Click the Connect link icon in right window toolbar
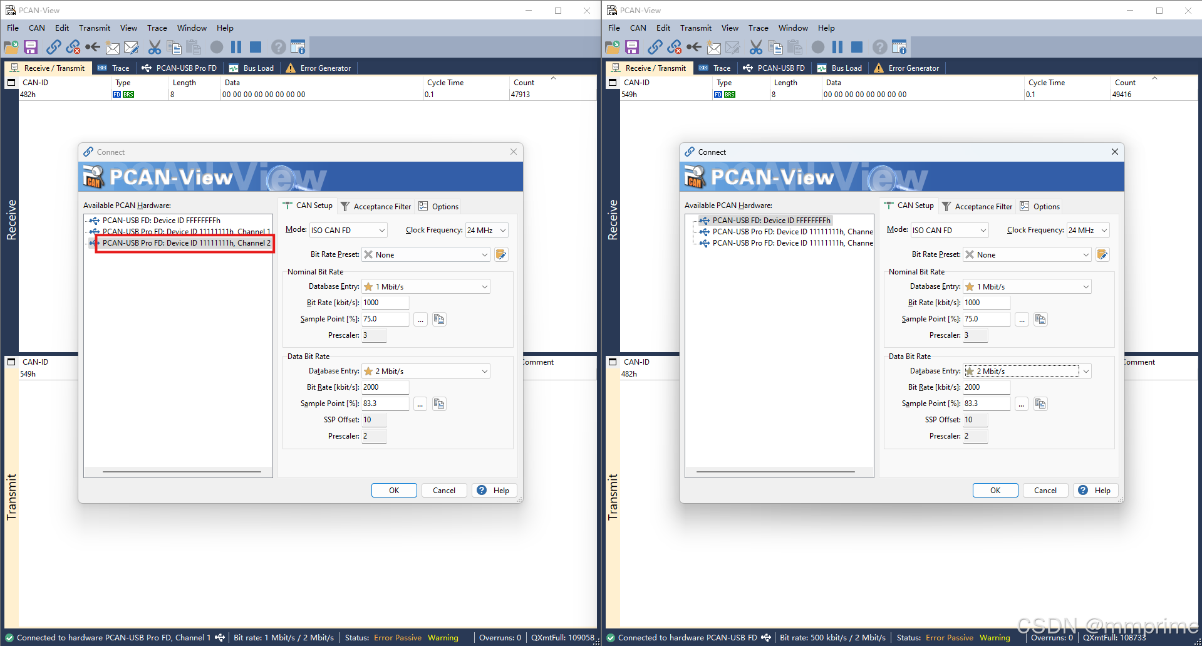The width and height of the screenshot is (1202, 646). (655, 47)
